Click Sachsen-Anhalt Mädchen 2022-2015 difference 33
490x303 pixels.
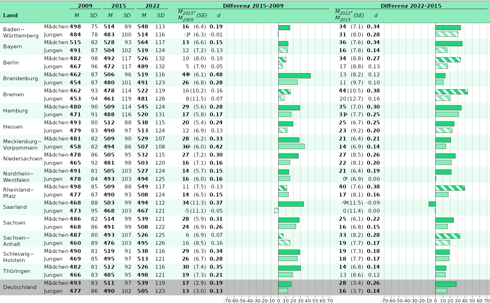tap(343, 235)
